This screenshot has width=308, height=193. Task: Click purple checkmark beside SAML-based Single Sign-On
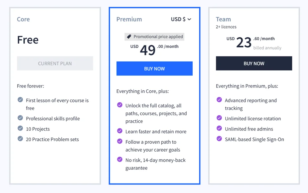(x=219, y=139)
